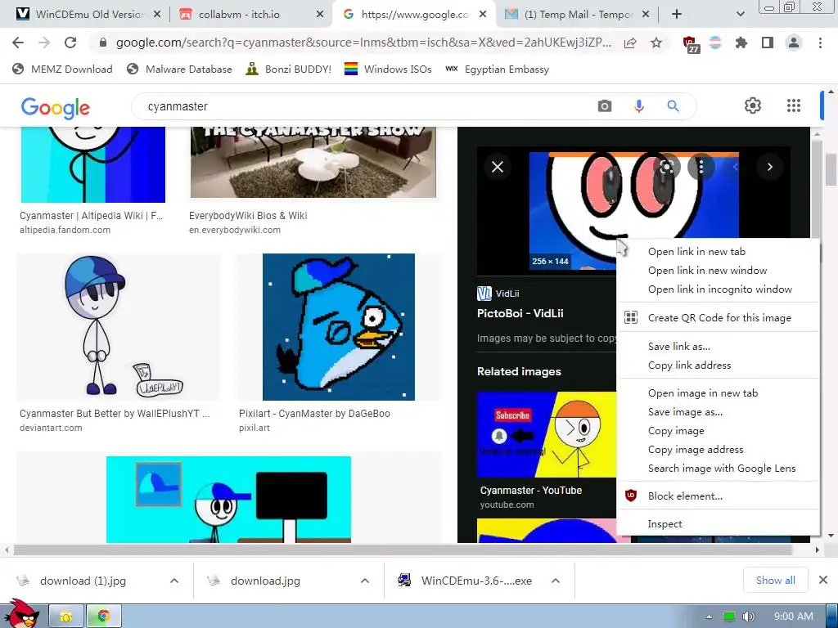The image size is (838, 628).
Task: Open a new browser tab
Action: click(x=677, y=15)
